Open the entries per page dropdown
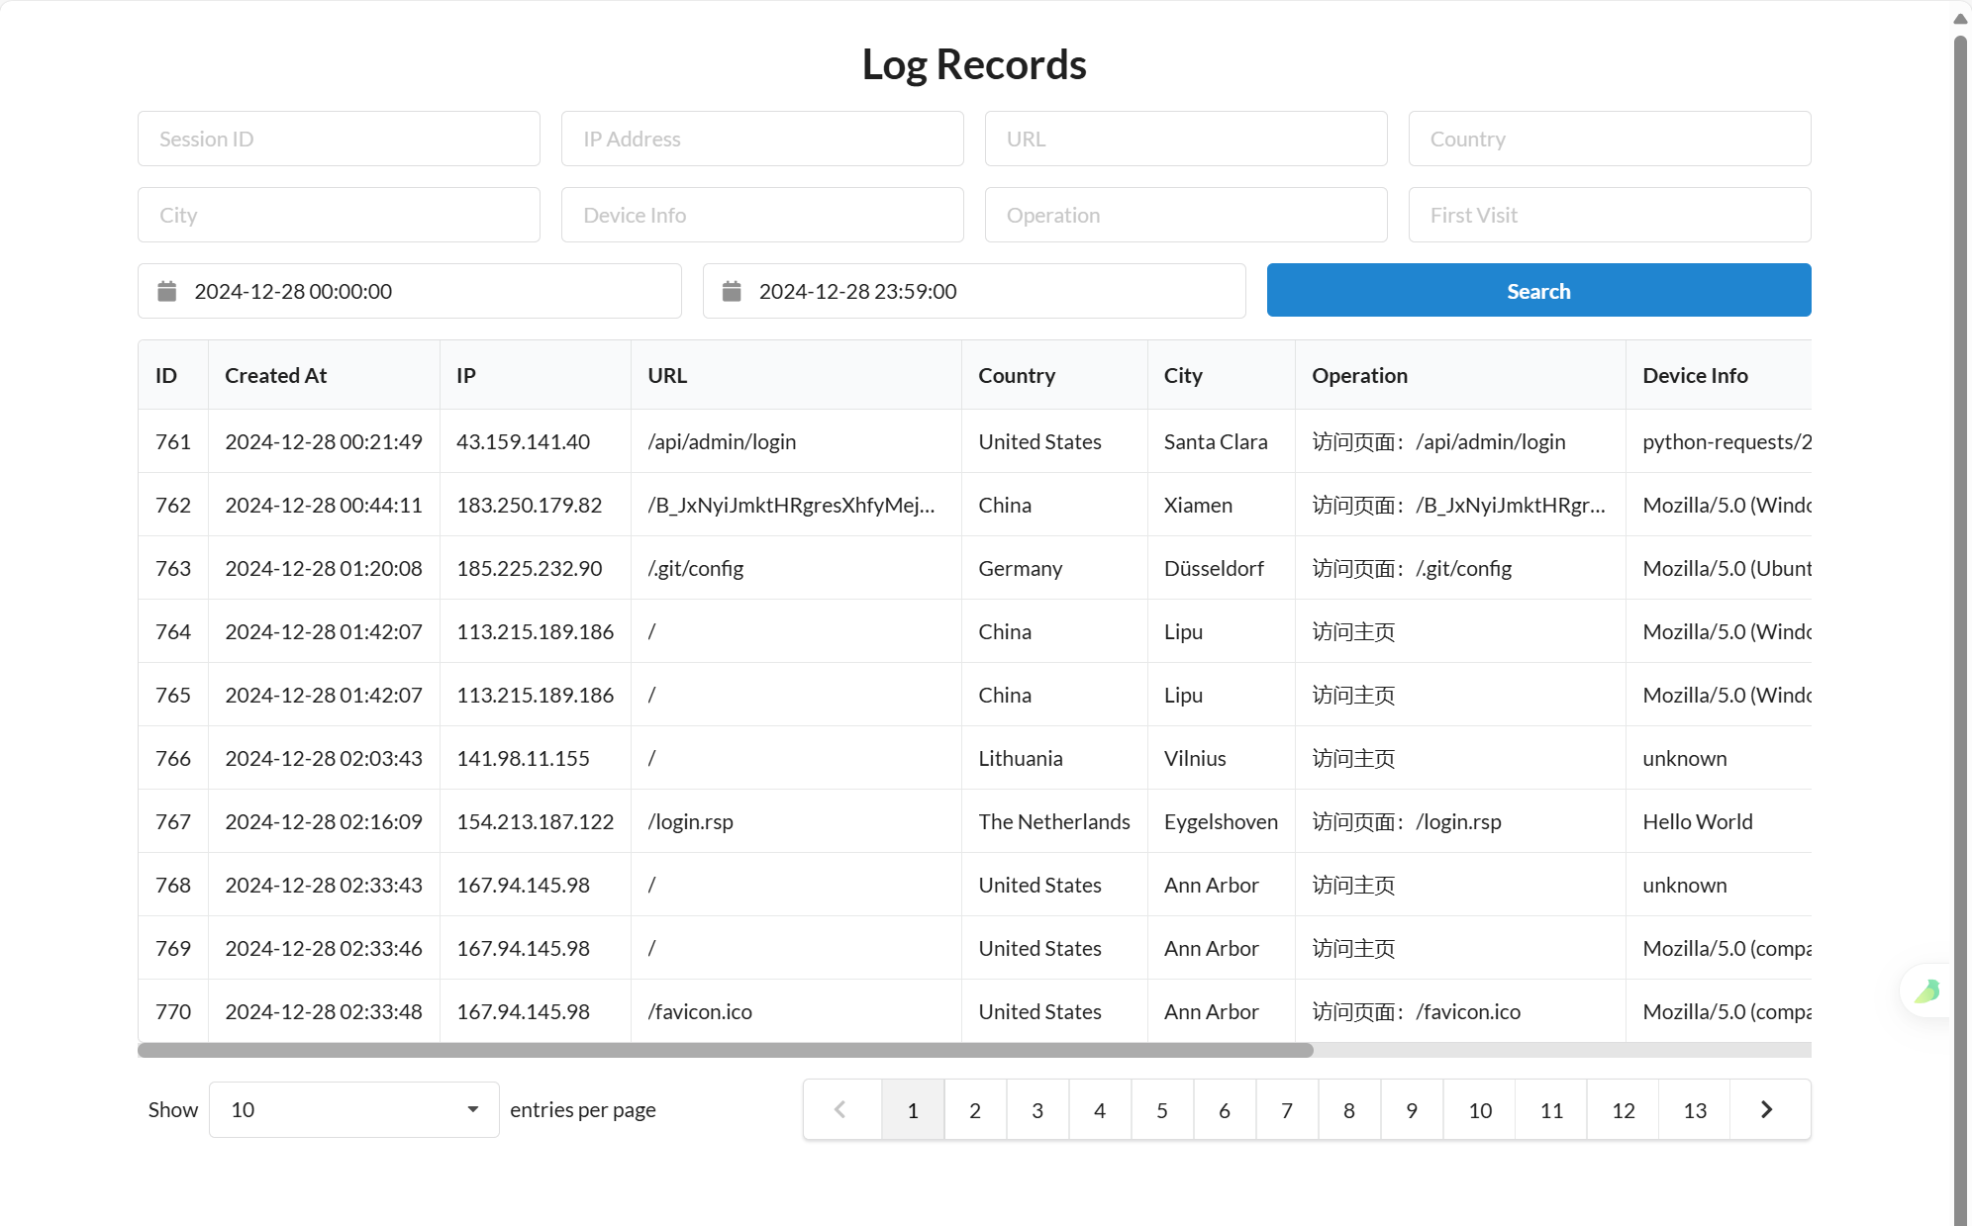Image resolution: width=1972 pixels, height=1226 pixels. pos(353,1109)
